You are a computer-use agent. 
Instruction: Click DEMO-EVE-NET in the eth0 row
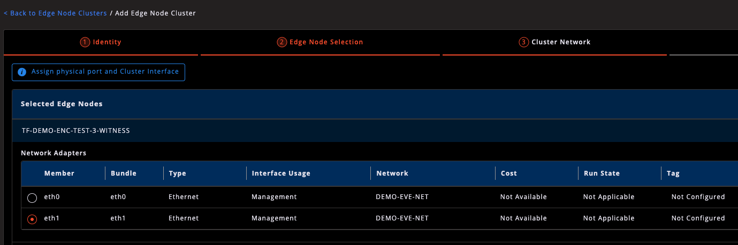(402, 197)
